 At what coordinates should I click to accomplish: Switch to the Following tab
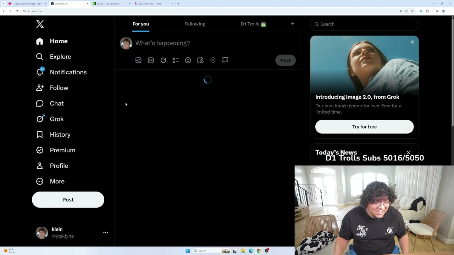(195, 24)
